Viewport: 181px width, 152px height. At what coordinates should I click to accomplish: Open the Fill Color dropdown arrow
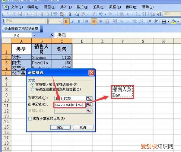pyautogui.click(x=178, y=21)
